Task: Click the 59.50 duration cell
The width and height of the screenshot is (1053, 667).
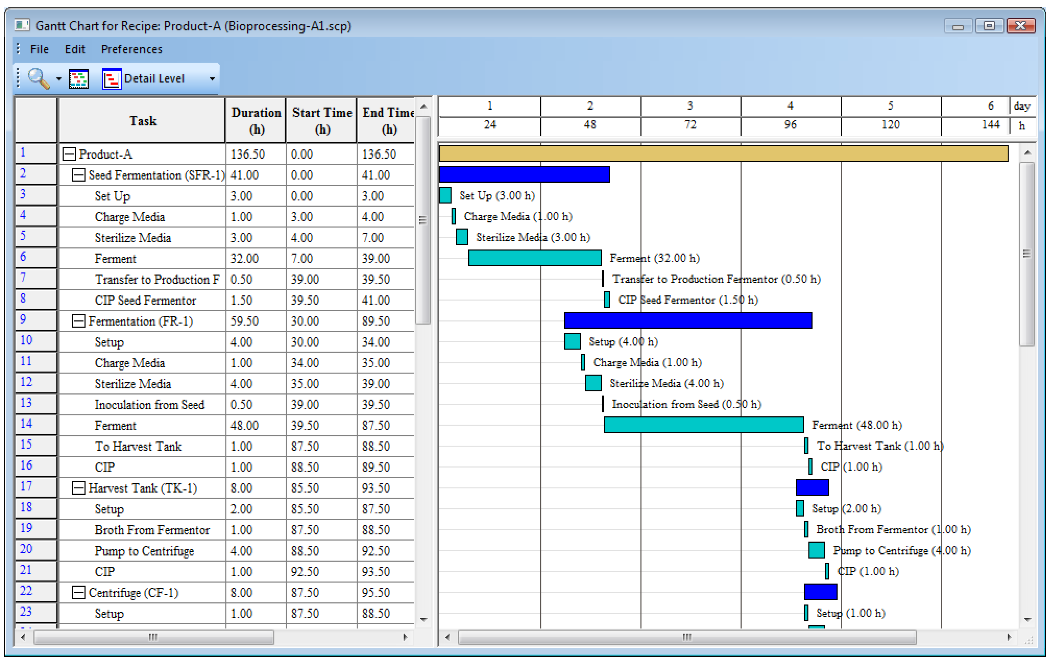Action: (256, 321)
